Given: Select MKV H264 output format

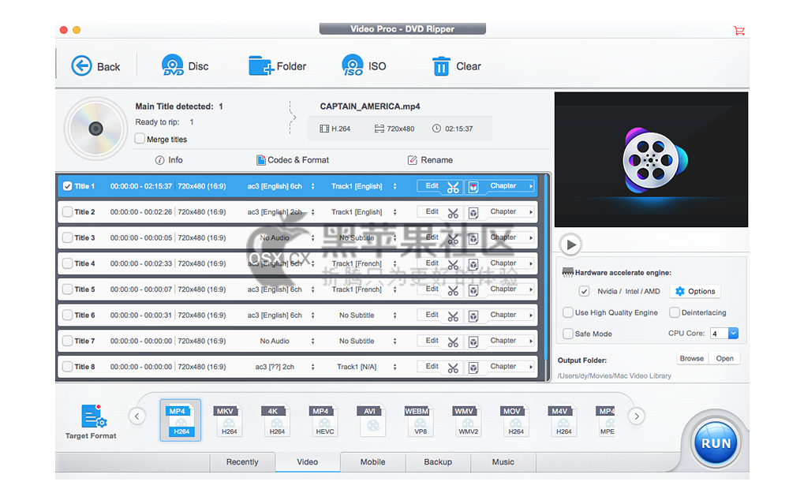Looking at the screenshot, I should pyautogui.click(x=228, y=420).
